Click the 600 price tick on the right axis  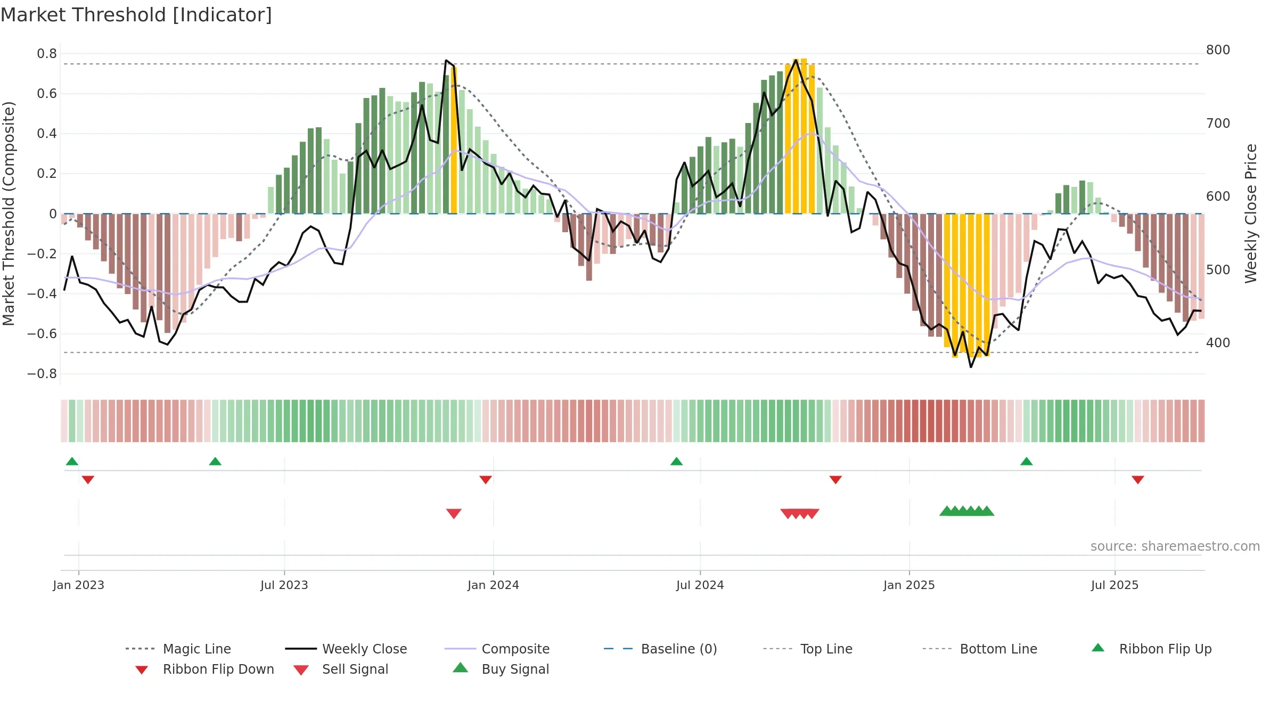point(1218,197)
